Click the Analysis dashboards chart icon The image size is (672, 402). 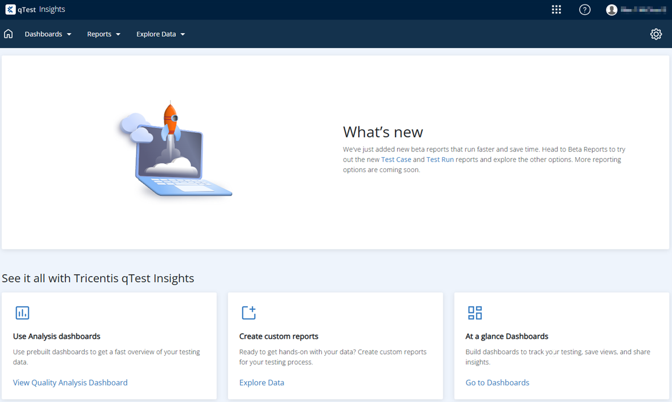[x=22, y=313]
